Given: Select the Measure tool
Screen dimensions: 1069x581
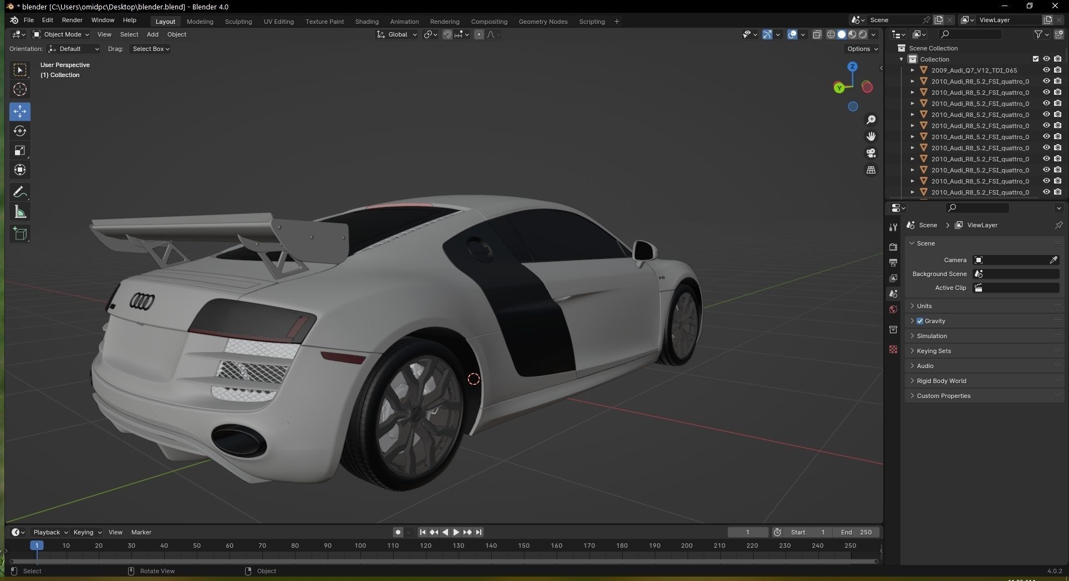Looking at the screenshot, I should click(x=20, y=212).
